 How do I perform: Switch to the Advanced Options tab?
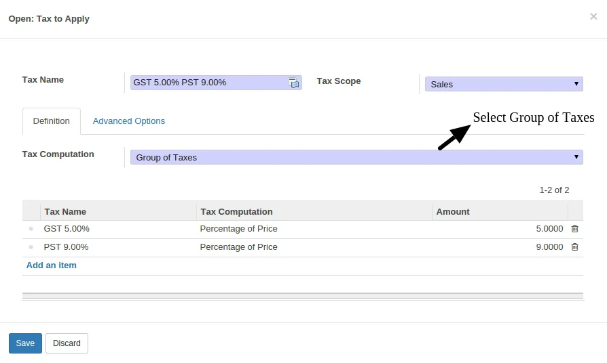(x=129, y=121)
